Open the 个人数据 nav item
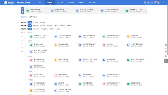168x95 pixels. pyautogui.click(x=81, y=3)
